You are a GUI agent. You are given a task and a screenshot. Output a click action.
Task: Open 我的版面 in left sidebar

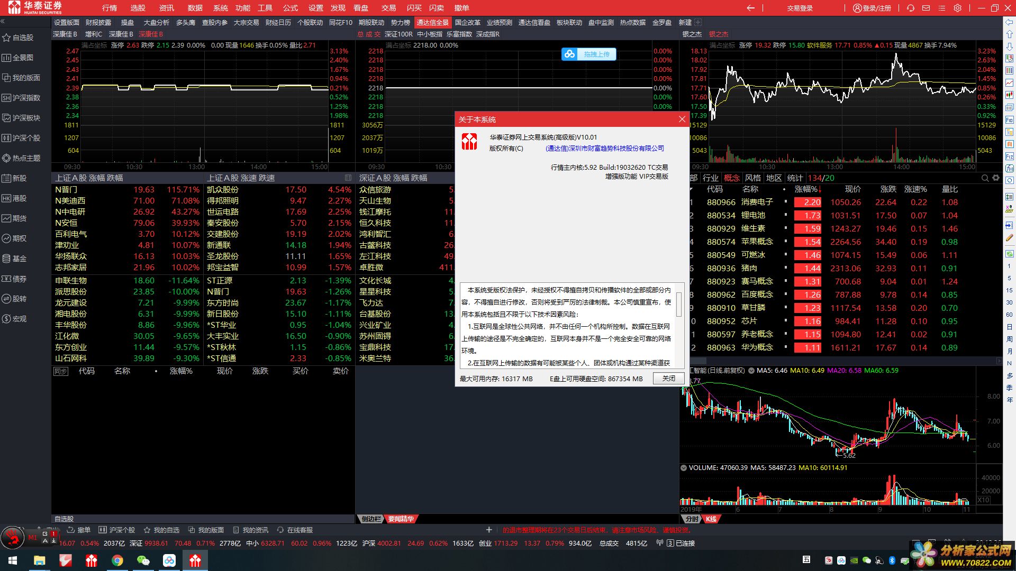[x=21, y=78]
